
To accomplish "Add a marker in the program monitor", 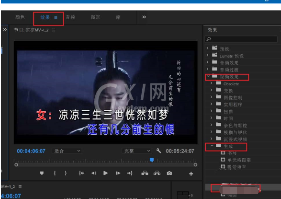I will tap(42, 173).
